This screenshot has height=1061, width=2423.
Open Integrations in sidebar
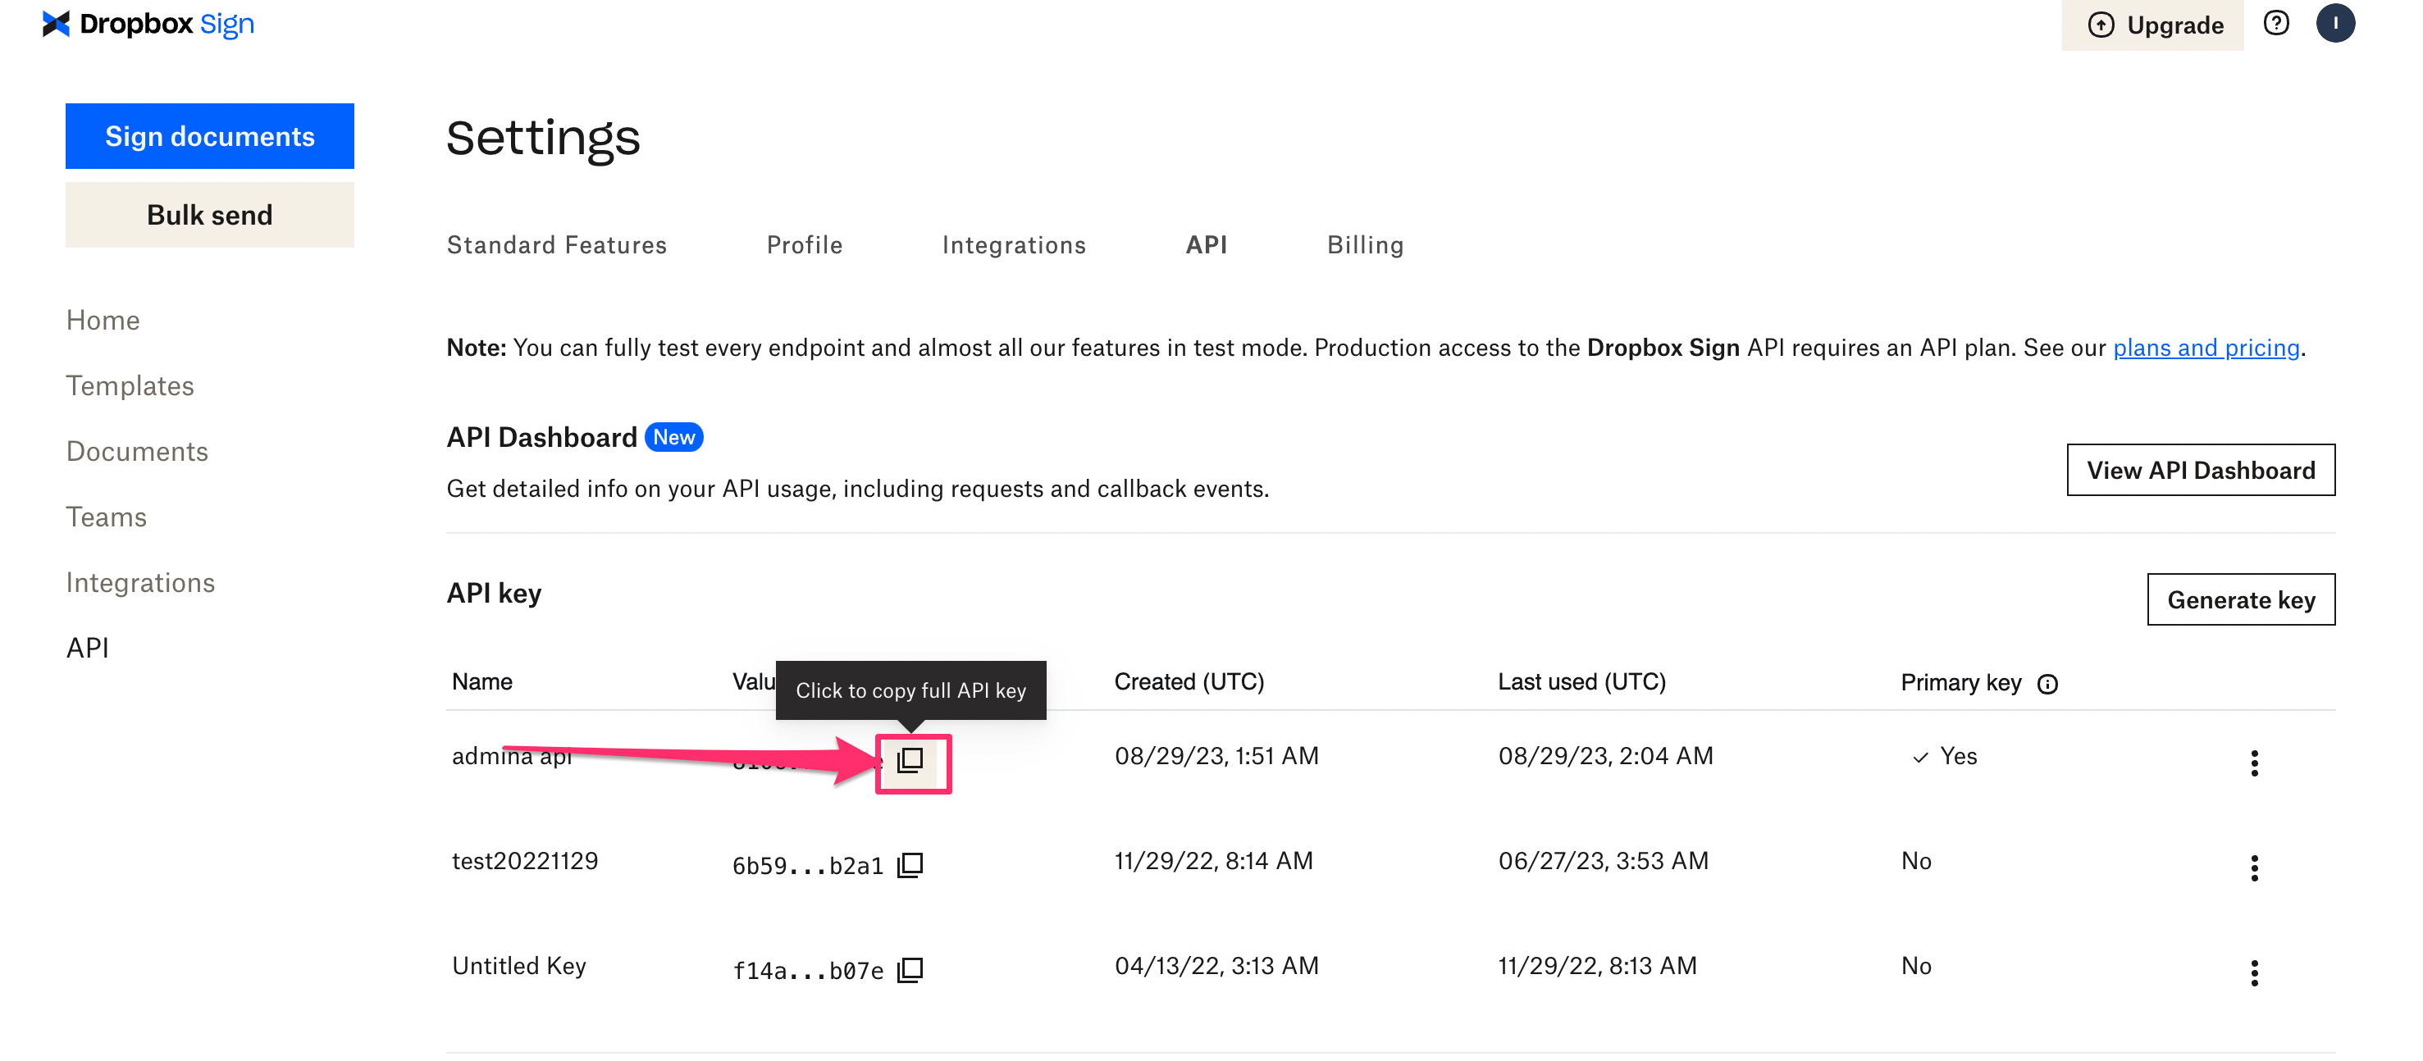point(140,584)
